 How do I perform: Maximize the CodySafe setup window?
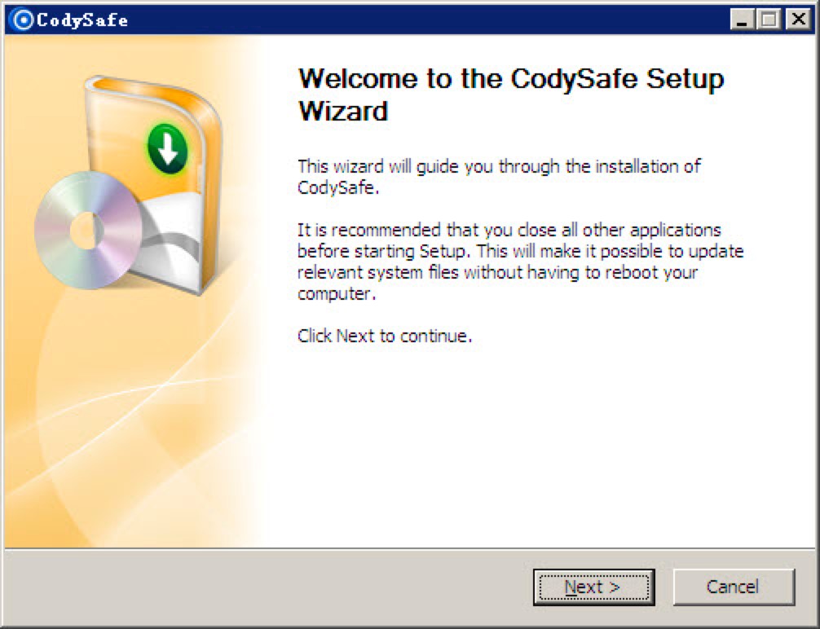769,20
